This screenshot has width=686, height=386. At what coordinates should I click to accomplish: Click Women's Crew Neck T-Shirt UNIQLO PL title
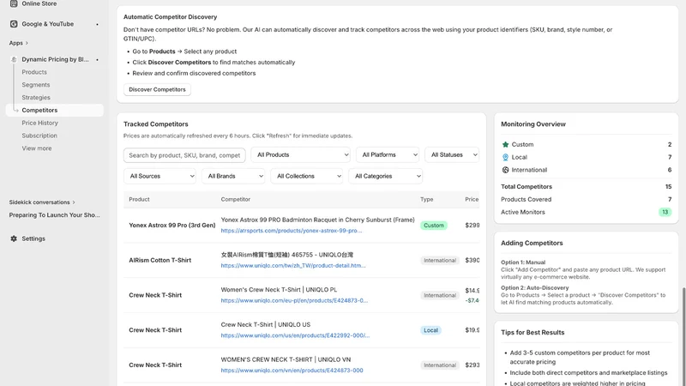coord(279,290)
